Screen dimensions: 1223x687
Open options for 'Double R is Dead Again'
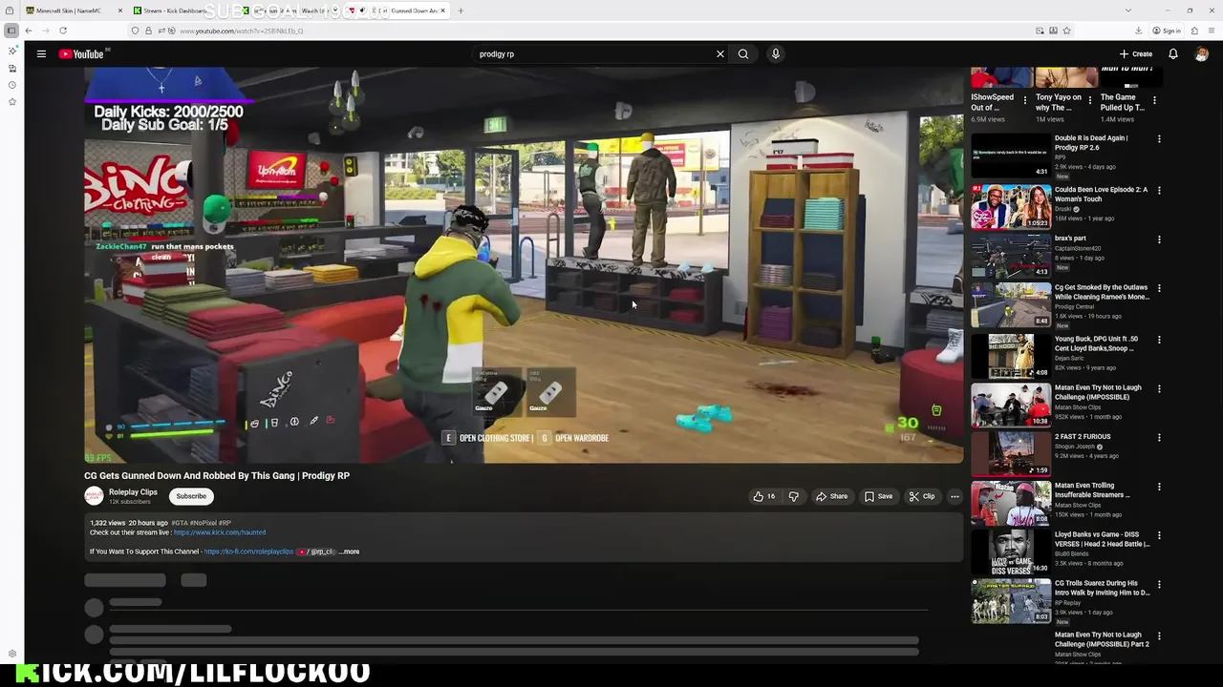pyautogui.click(x=1159, y=139)
